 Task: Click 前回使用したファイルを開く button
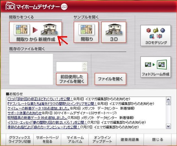tap(72, 79)
